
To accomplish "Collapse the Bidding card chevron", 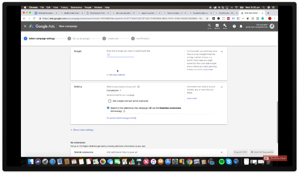I will coord(222,87).
